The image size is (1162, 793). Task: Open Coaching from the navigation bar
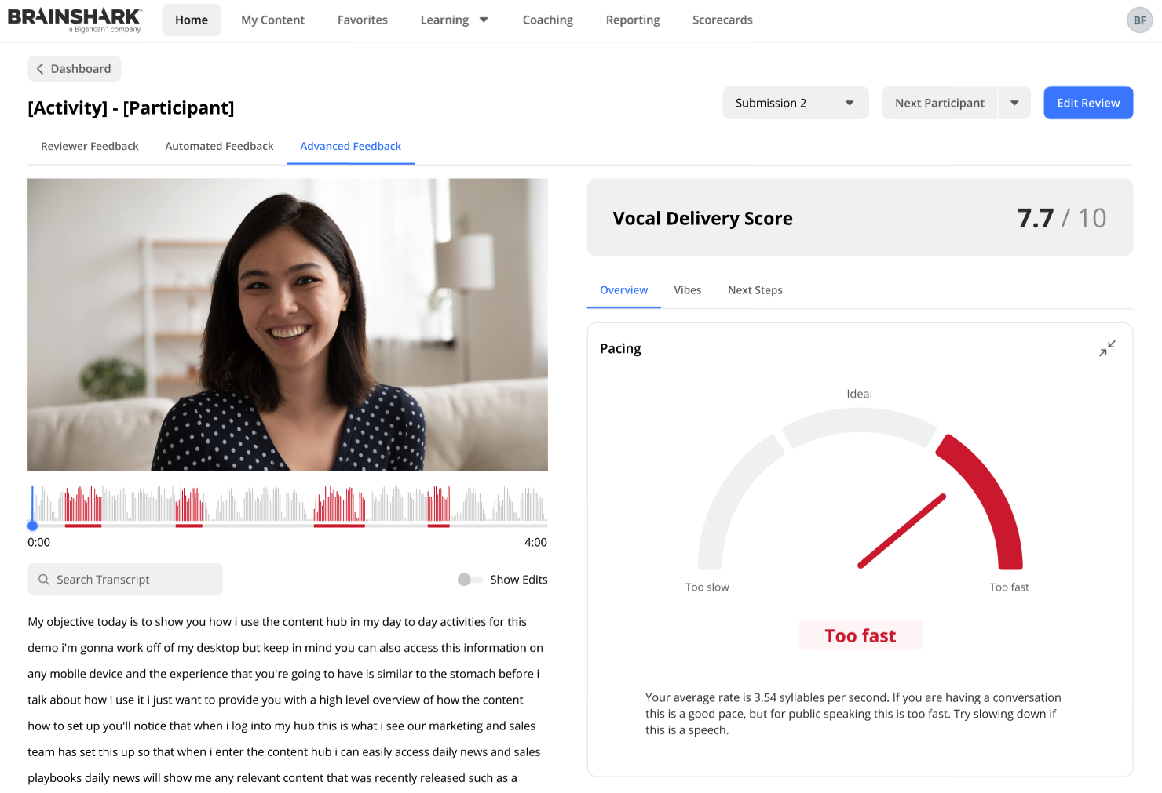(x=547, y=20)
